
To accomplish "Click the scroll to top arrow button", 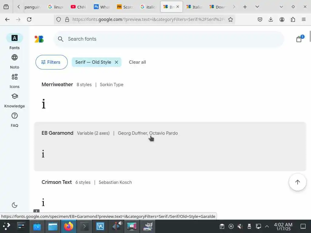I will pyautogui.click(x=297, y=182).
